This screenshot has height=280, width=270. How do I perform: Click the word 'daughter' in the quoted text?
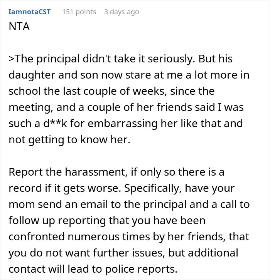[32, 75]
